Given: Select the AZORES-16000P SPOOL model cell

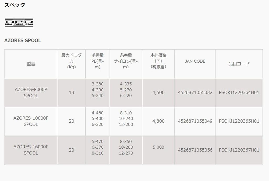Looking at the screenshot, I should (31, 150).
